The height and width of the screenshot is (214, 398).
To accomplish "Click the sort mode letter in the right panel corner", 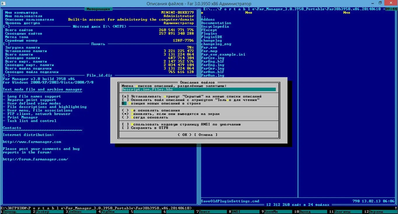I will 202,13.
